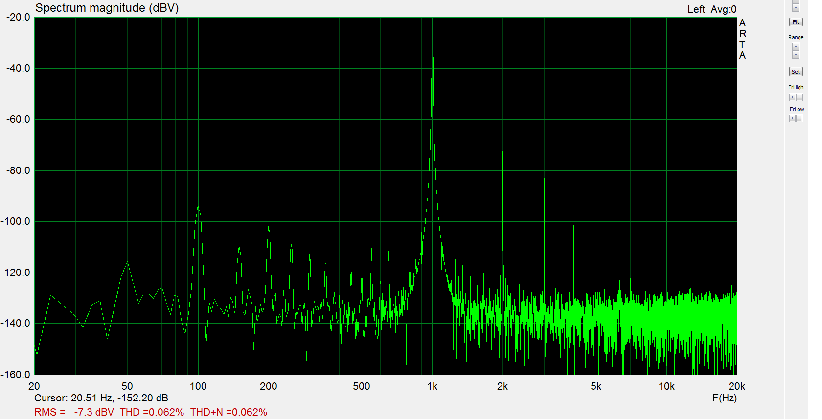
Task: Click the THD =0.062% readout
Action: point(152,412)
